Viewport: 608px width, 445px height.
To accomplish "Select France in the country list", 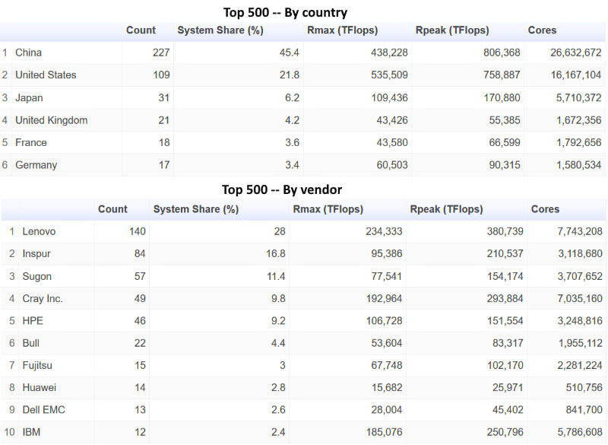I will click(31, 142).
